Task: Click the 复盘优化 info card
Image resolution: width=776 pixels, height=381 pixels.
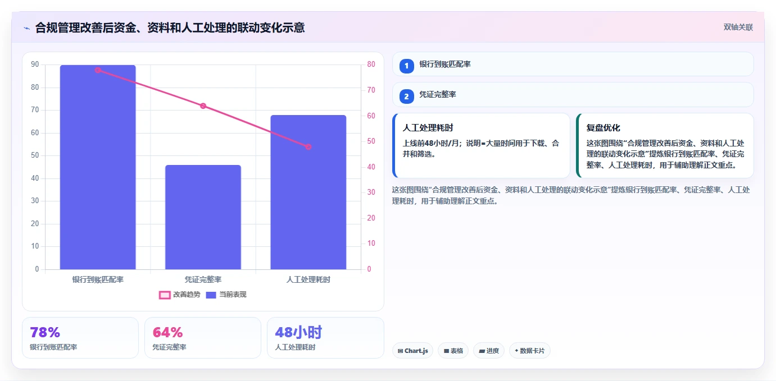Action: (665, 145)
